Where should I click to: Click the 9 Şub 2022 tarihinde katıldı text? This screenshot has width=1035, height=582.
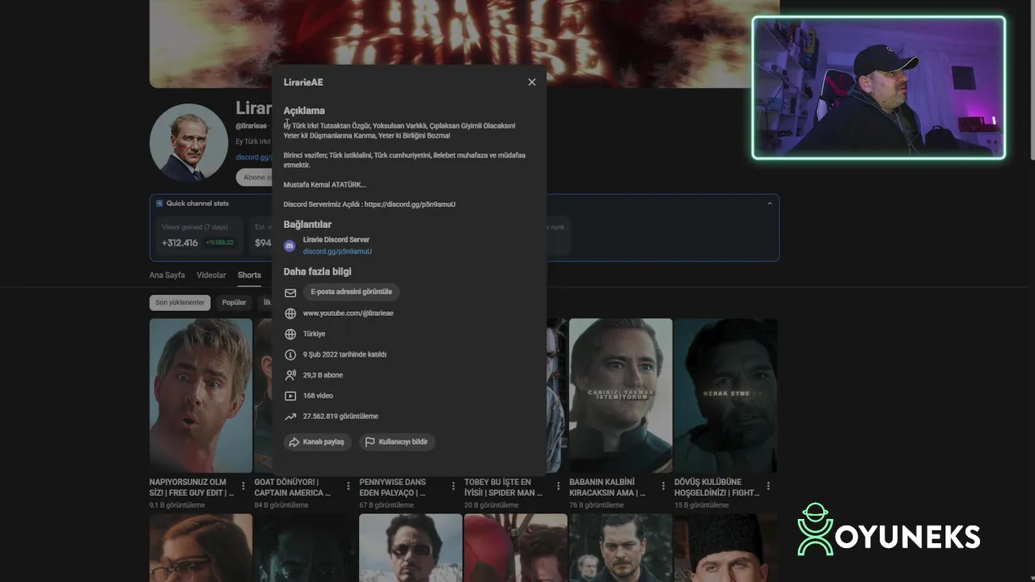coord(344,355)
